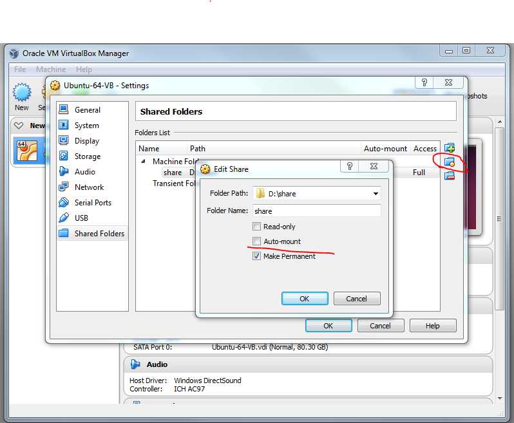Open USB settings category
The height and width of the screenshot is (423, 514).
click(92, 218)
